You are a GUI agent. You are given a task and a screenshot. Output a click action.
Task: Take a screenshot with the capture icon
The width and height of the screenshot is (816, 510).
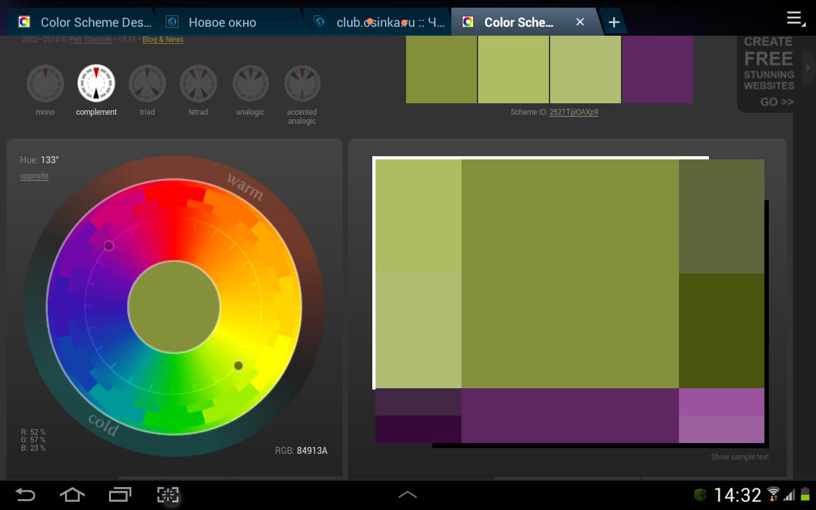(168, 495)
